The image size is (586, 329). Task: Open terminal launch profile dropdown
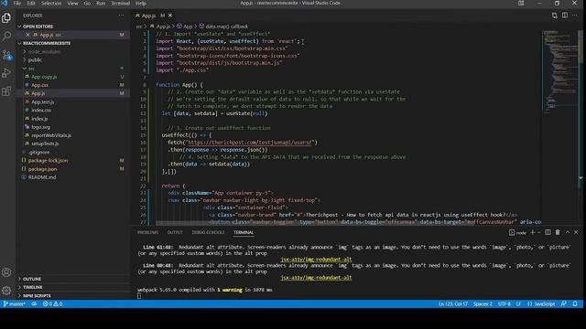click(539, 233)
